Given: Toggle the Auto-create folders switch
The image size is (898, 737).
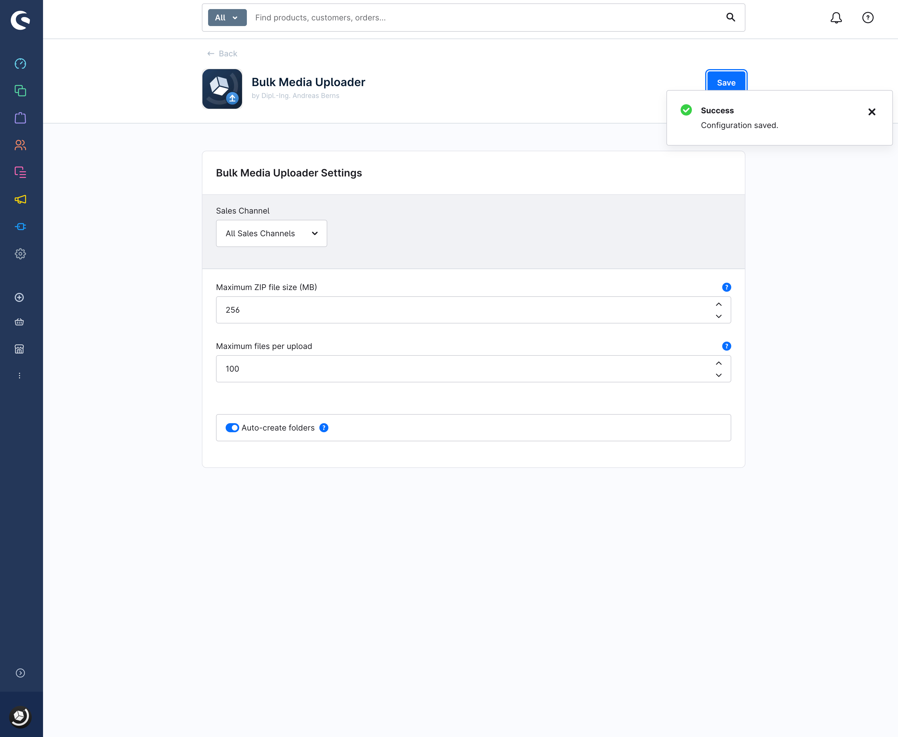Looking at the screenshot, I should tap(232, 428).
